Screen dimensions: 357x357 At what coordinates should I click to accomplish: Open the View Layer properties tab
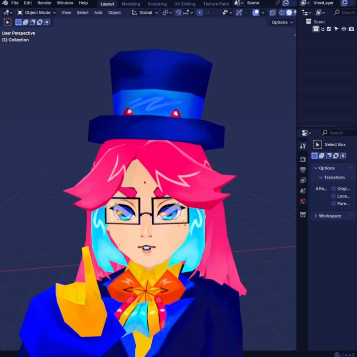pos(303,180)
